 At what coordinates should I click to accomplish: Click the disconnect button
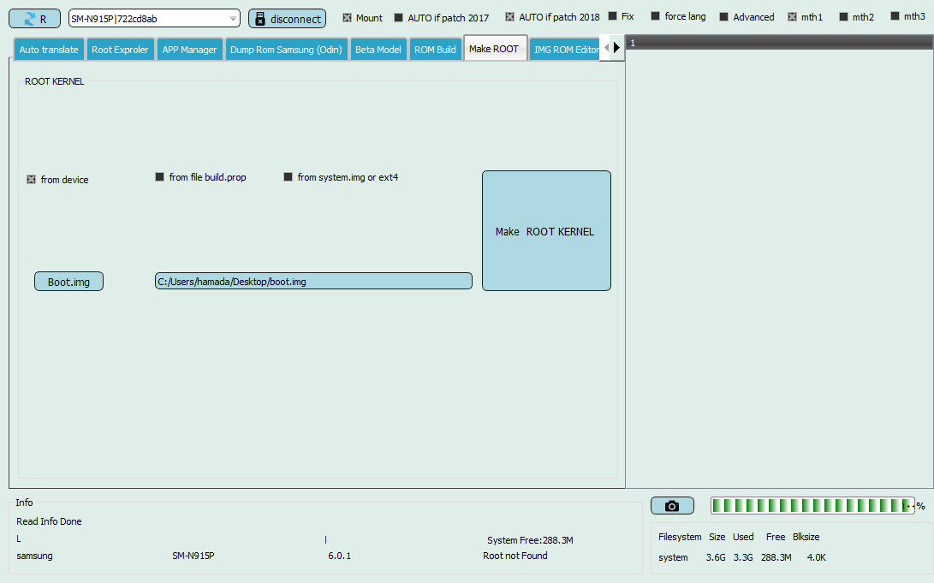287,19
